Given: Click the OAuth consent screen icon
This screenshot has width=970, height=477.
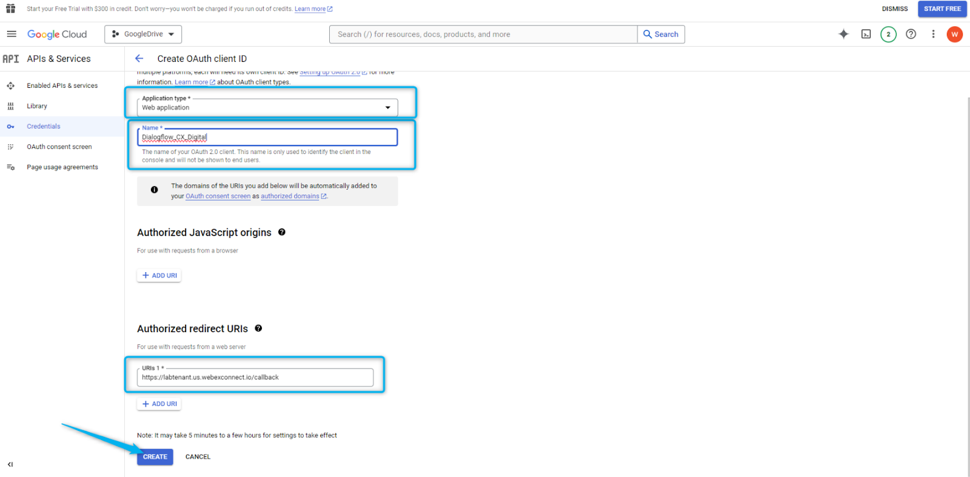Looking at the screenshot, I should 10,147.
